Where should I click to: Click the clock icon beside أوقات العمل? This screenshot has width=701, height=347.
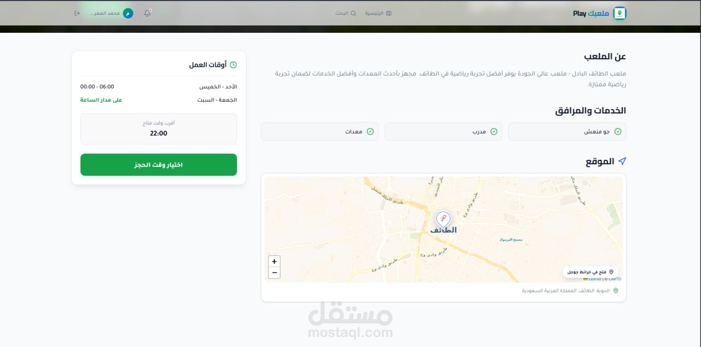(233, 65)
